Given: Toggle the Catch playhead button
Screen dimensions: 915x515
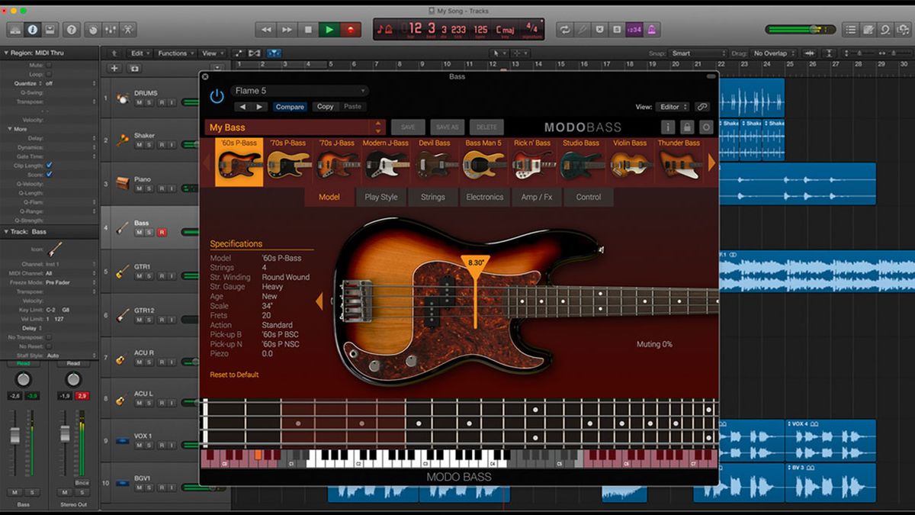Looking at the screenshot, I should pyautogui.click(x=274, y=53).
